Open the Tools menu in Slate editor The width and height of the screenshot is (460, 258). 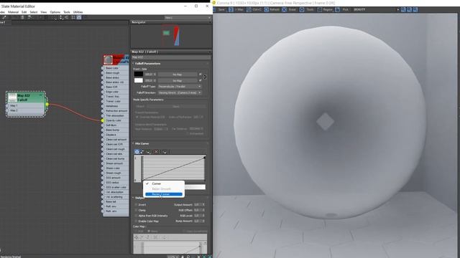67,12
